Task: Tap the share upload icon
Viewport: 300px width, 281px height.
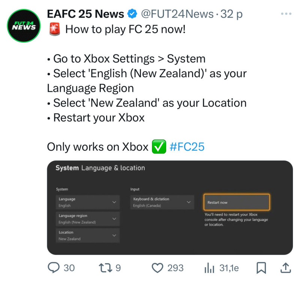Action: 286,268
